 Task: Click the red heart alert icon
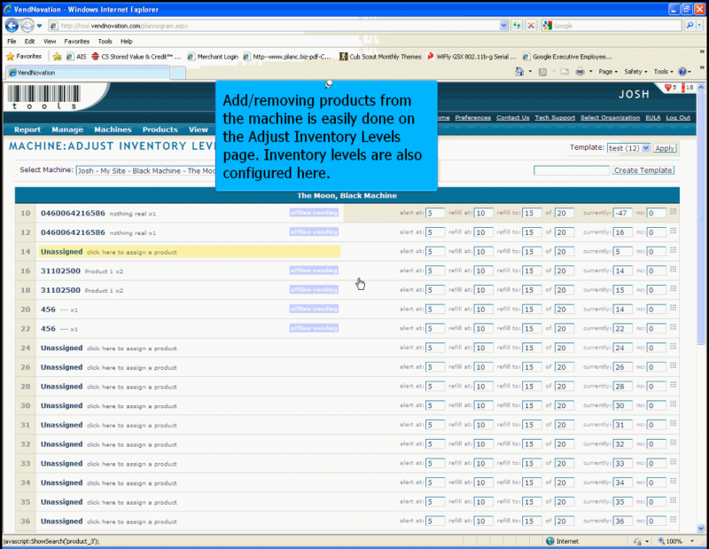tap(668, 87)
